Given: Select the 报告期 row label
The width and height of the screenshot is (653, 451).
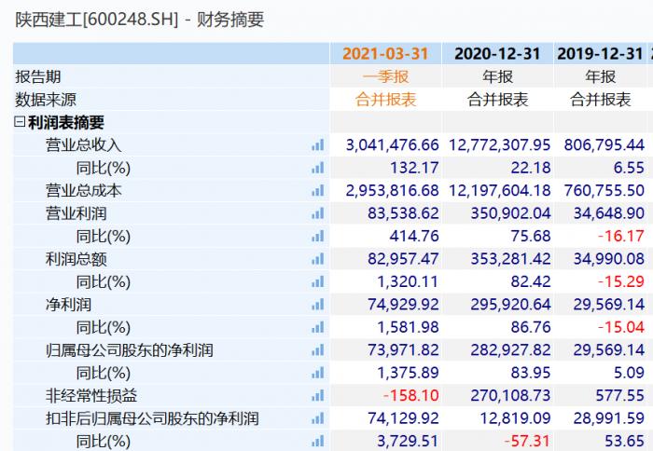Looking at the screenshot, I should (x=38, y=77).
